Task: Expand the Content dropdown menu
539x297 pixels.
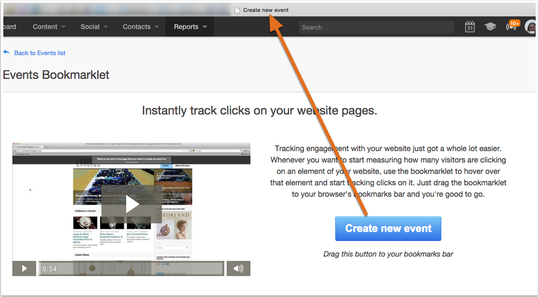Action: coord(49,27)
